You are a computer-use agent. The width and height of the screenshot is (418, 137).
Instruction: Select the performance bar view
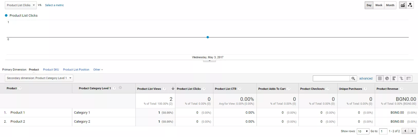[394, 79]
